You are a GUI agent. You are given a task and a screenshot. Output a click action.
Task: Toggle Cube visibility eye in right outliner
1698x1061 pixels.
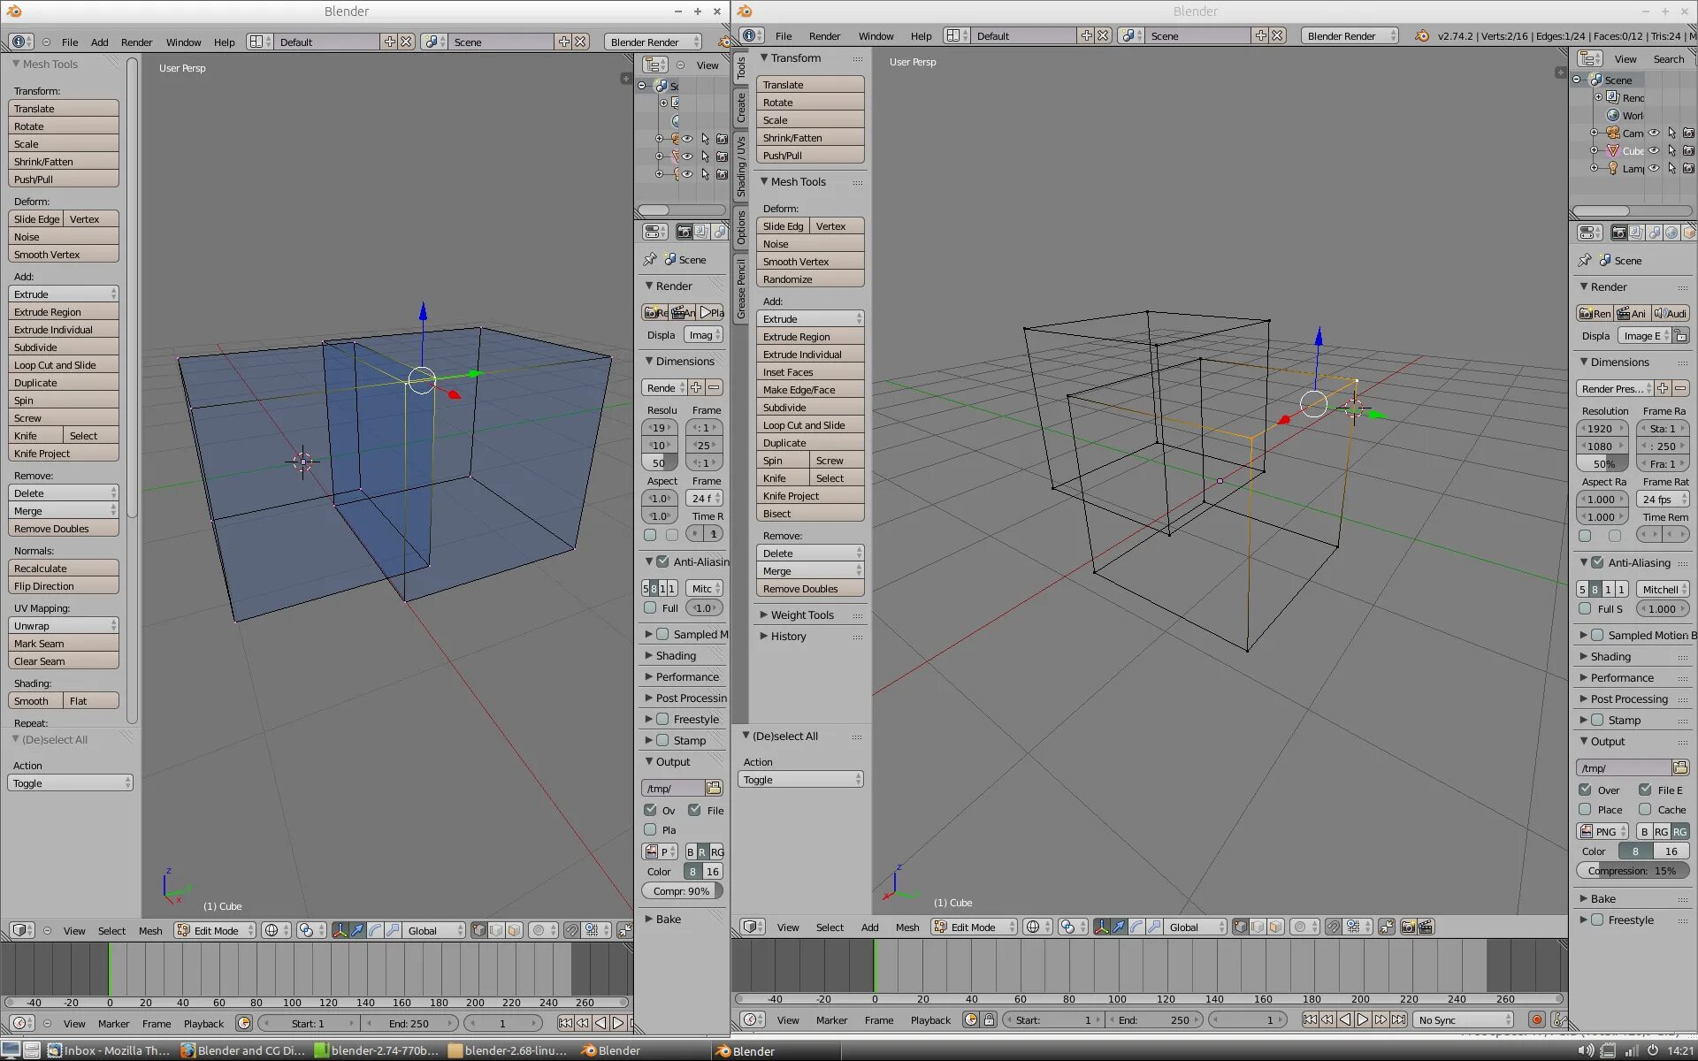1654,151
